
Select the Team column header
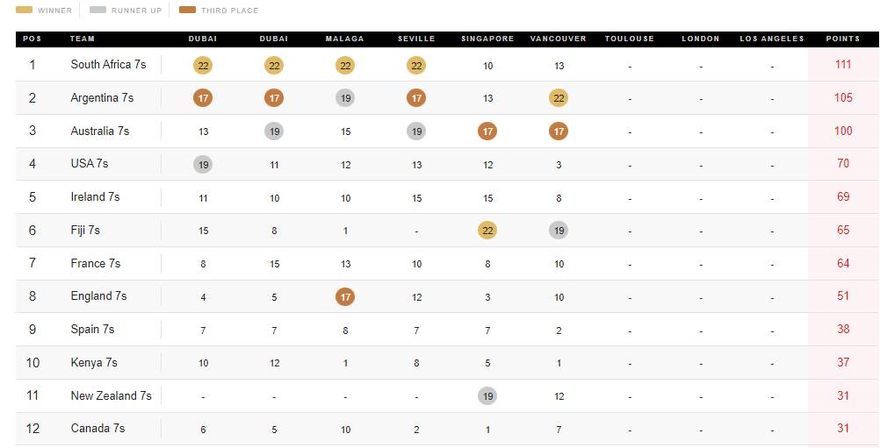click(83, 39)
